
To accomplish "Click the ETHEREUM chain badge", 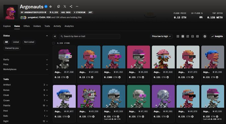I will (79, 12).
